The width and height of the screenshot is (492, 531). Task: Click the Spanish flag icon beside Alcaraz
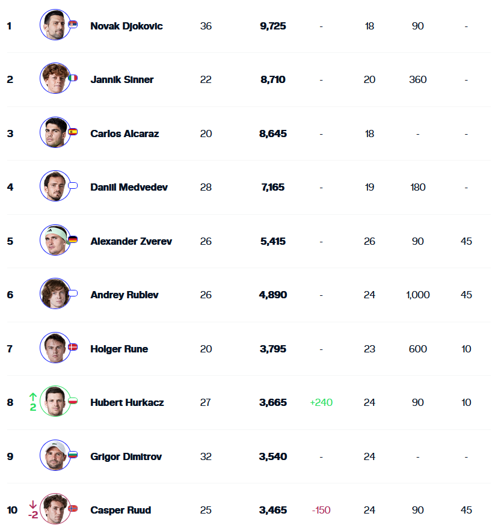[73, 132]
